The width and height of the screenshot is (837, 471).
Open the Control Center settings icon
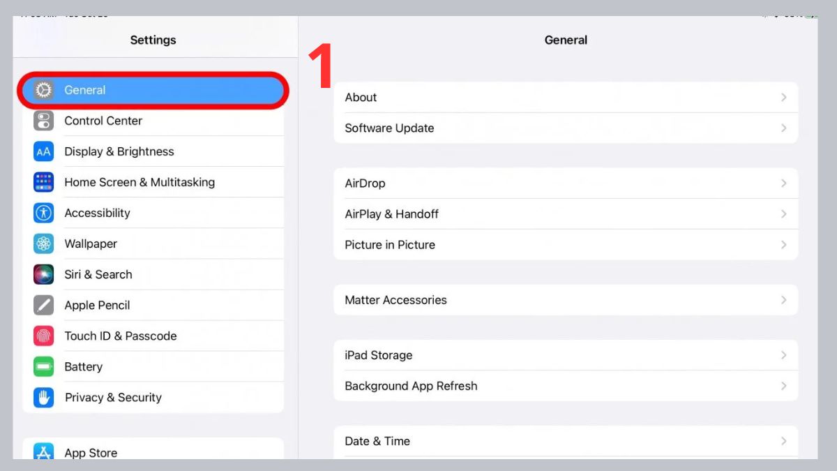(x=43, y=121)
